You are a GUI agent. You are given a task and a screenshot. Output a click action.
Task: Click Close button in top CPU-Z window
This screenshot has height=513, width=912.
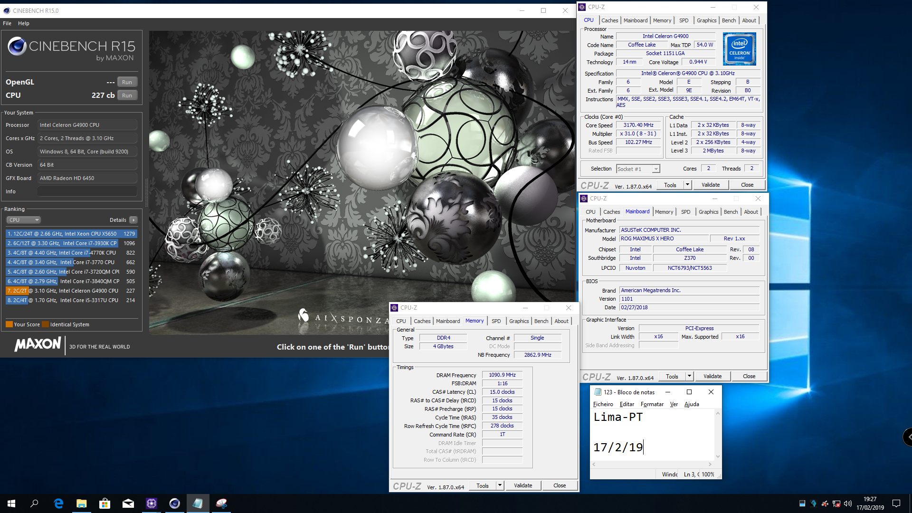tap(747, 185)
